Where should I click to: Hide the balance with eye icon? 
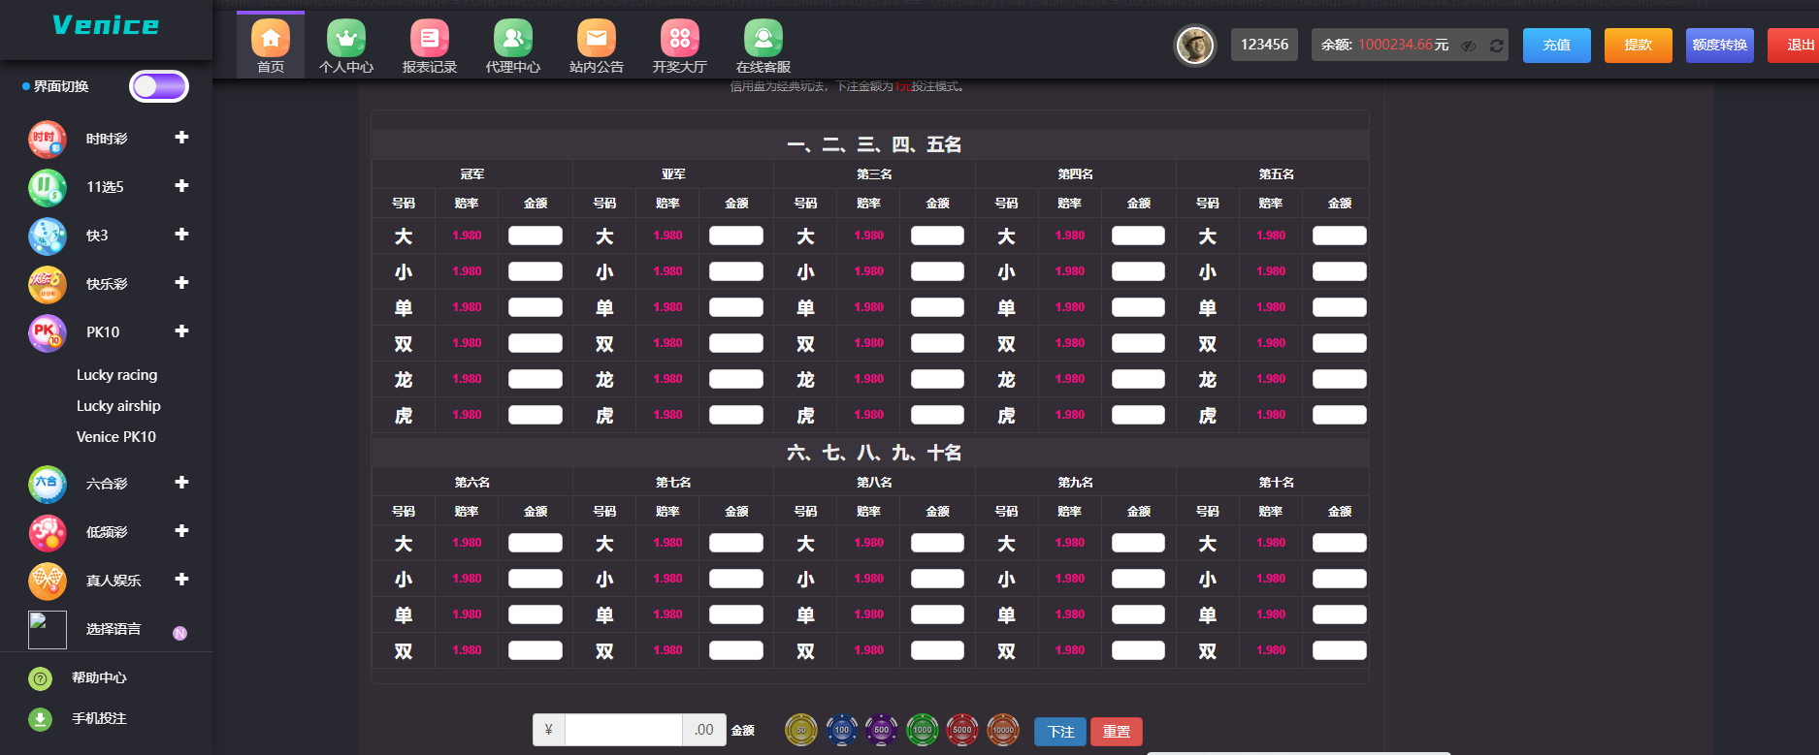(x=1470, y=46)
